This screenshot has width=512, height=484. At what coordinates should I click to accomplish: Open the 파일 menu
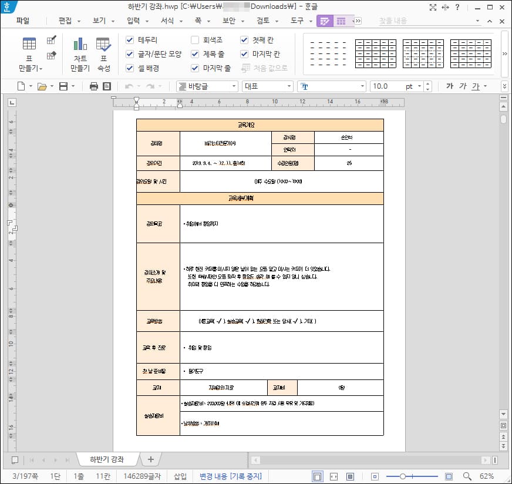point(22,21)
